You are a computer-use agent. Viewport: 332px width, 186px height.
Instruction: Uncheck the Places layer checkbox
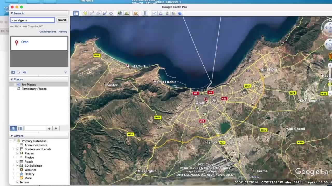[18, 153]
